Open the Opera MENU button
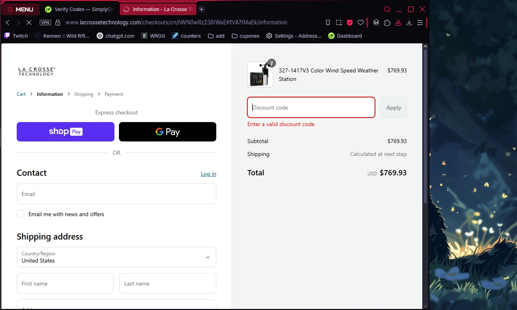This screenshot has height=310, width=517. coord(20,9)
